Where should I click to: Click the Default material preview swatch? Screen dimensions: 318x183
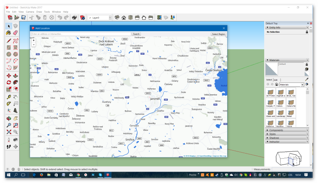(272, 69)
